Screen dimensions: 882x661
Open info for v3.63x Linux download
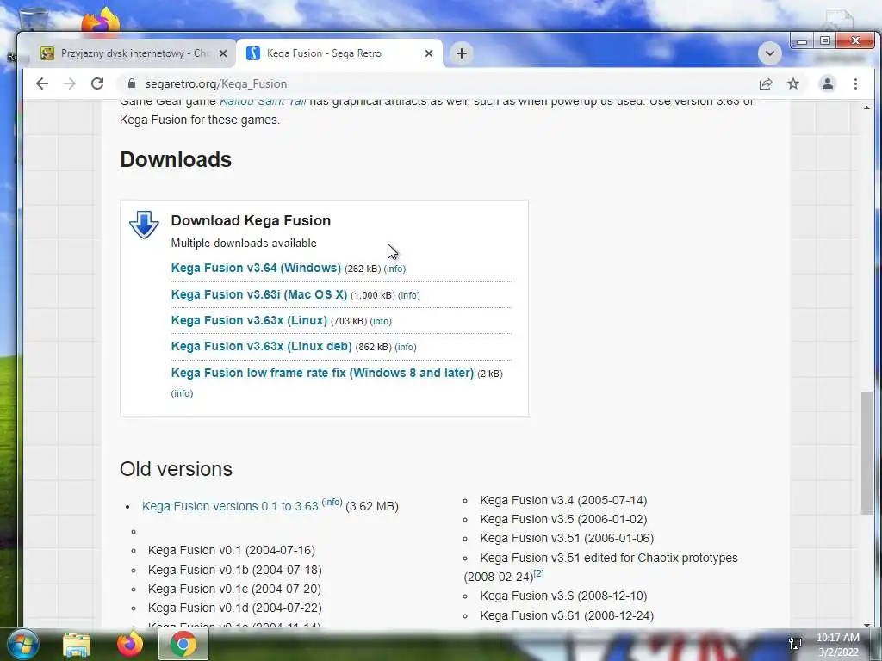pos(381,322)
